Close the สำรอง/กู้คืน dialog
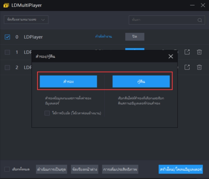This screenshot has height=179, width=209. pyautogui.click(x=170, y=56)
